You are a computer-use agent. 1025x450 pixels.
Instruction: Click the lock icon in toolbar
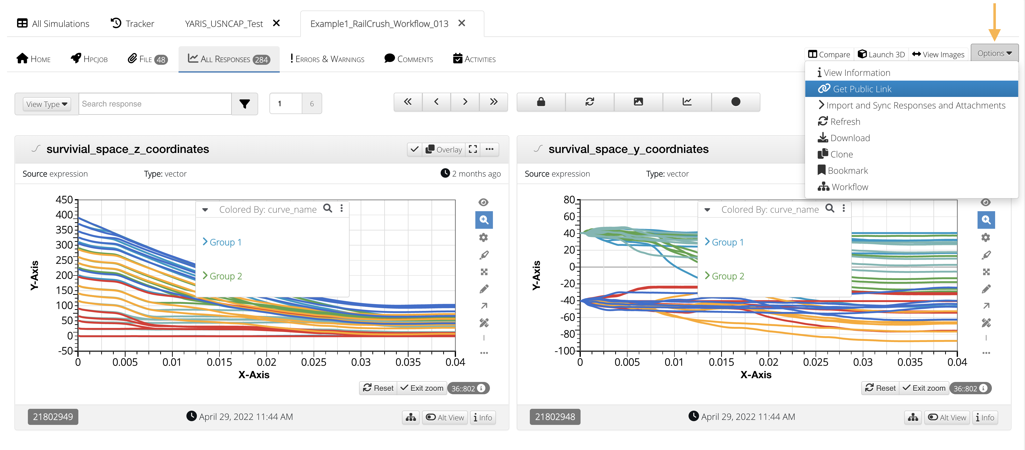pos(541,102)
